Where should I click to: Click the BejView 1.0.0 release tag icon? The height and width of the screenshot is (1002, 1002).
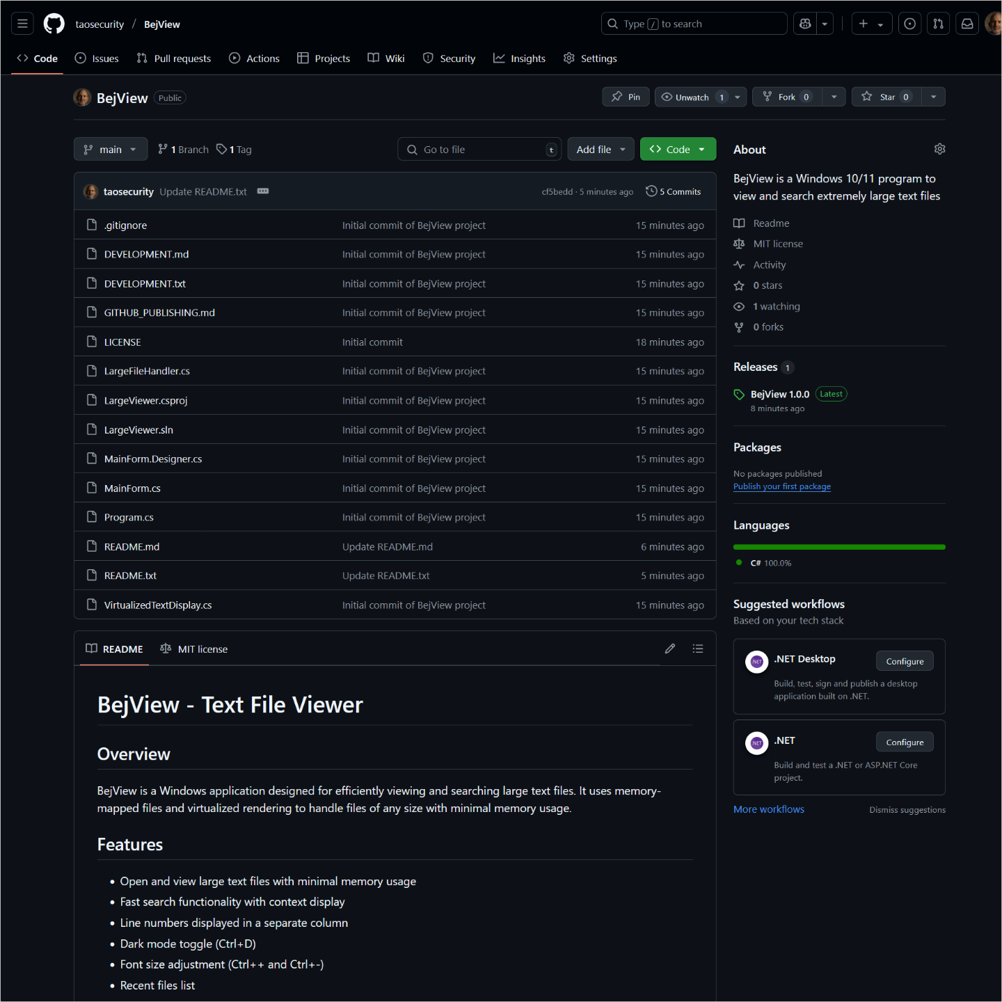point(739,395)
